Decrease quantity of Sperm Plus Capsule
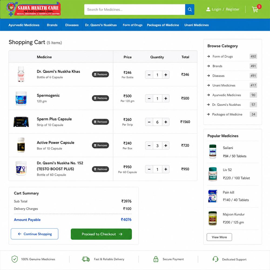The height and width of the screenshot is (270, 270). pyautogui.click(x=149, y=122)
